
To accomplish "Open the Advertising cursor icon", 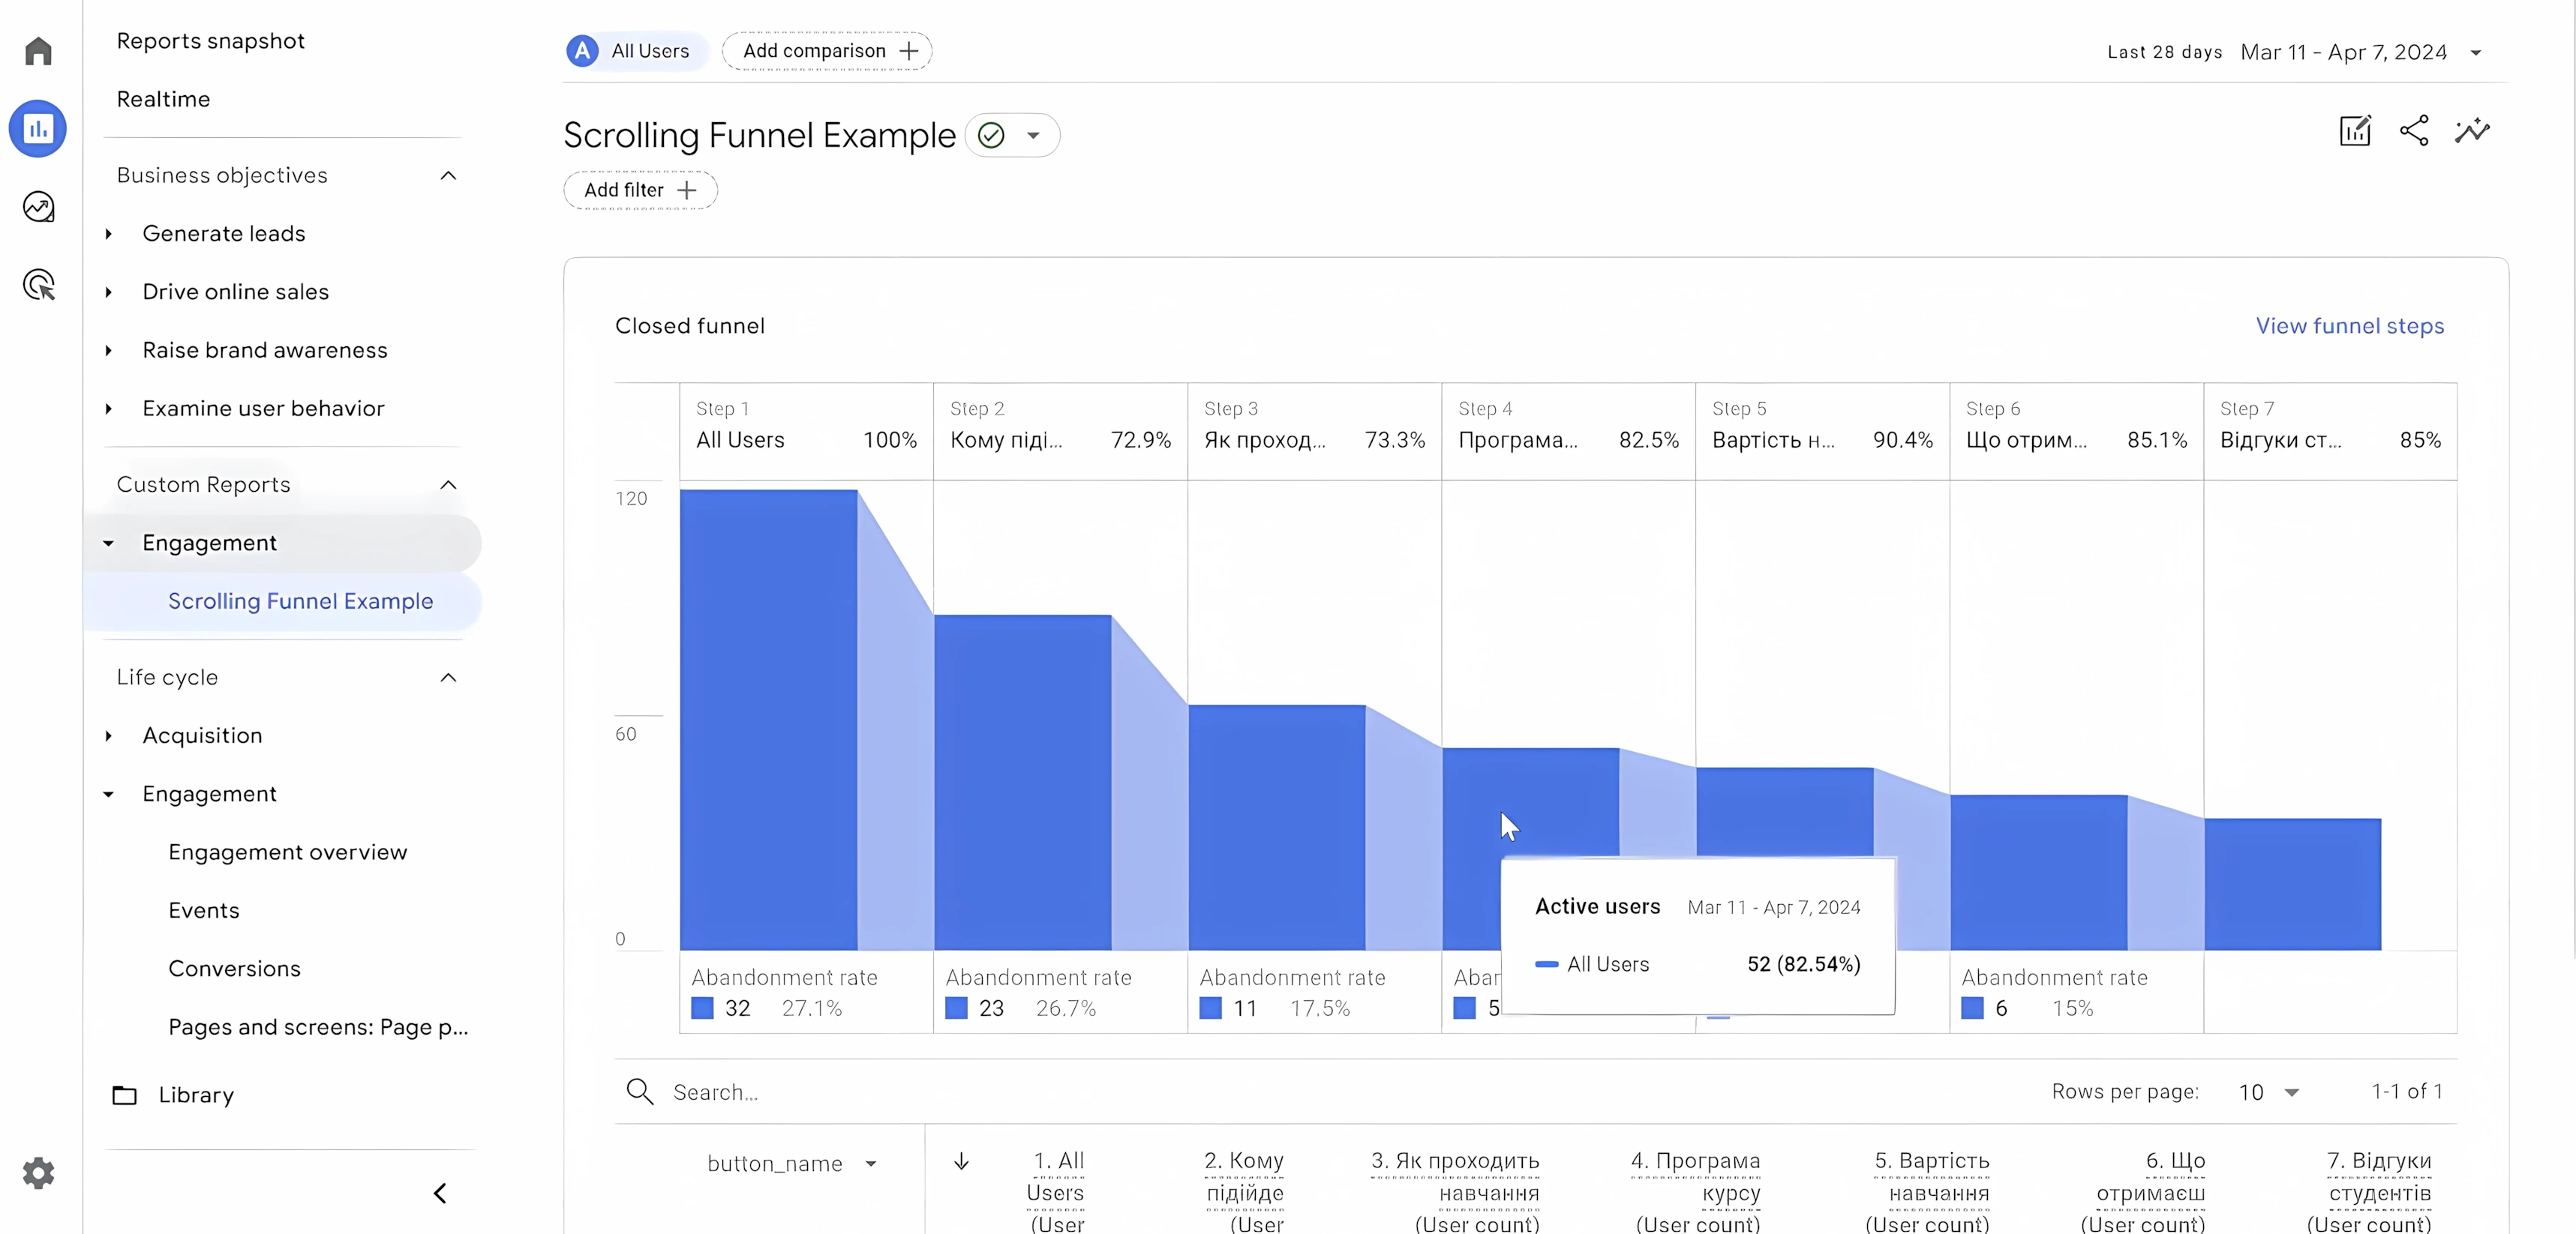I will tap(38, 285).
